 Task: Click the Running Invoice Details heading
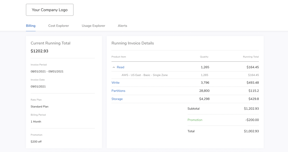[x=133, y=43]
